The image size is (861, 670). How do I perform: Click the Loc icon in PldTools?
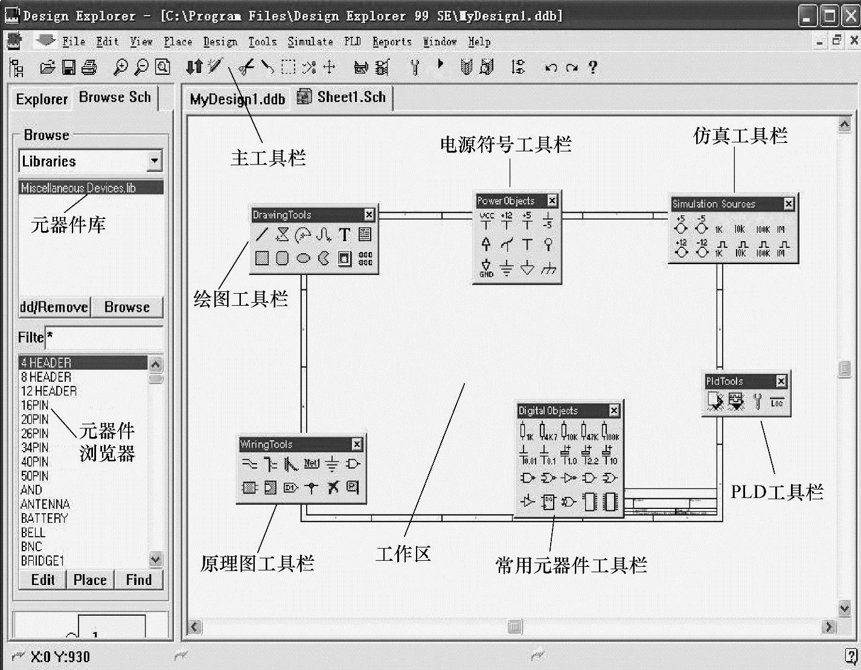coord(777,402)
